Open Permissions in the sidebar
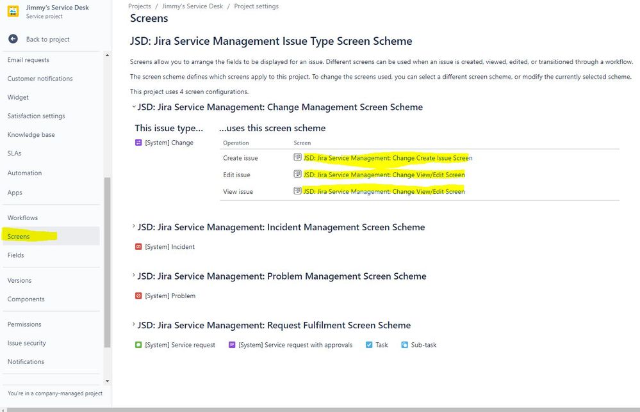The height and width of the screenshot is (412, 640). (x=24, y=324)
